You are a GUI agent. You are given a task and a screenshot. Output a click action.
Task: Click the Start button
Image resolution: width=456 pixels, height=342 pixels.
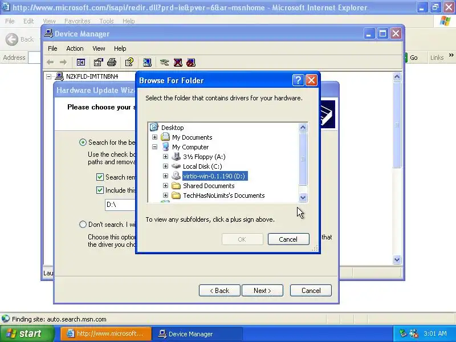27,333
